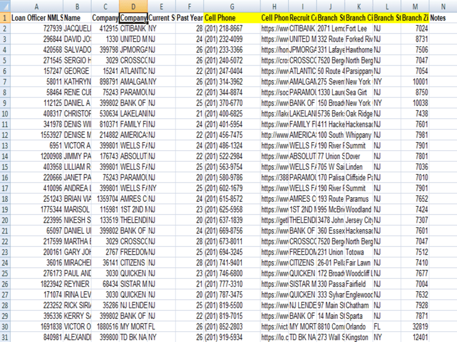Screen dimensions: 457x342
Task: Click the company ID cell 1880516
Action: (x=105, y=326)
